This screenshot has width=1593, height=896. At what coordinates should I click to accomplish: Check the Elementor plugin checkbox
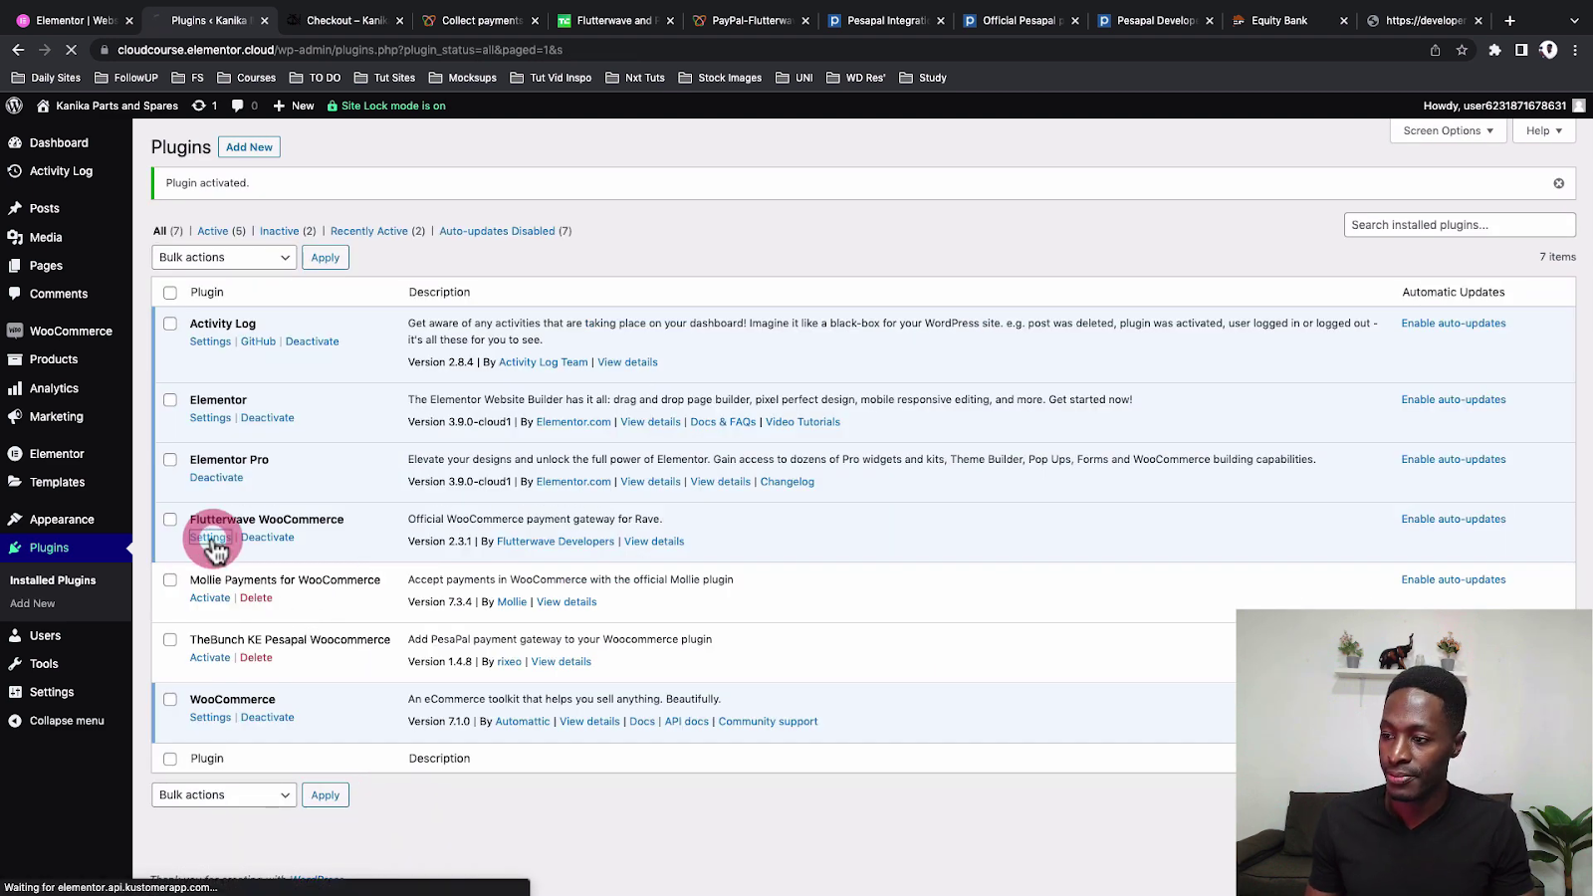170,400
